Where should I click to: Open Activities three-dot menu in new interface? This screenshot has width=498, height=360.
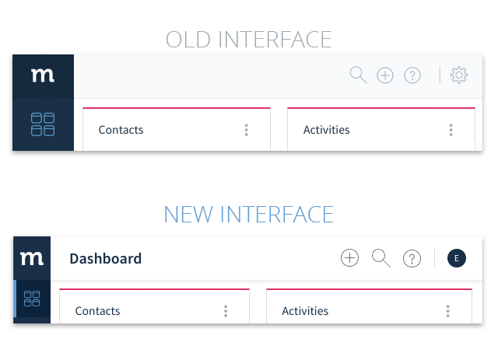448,311
